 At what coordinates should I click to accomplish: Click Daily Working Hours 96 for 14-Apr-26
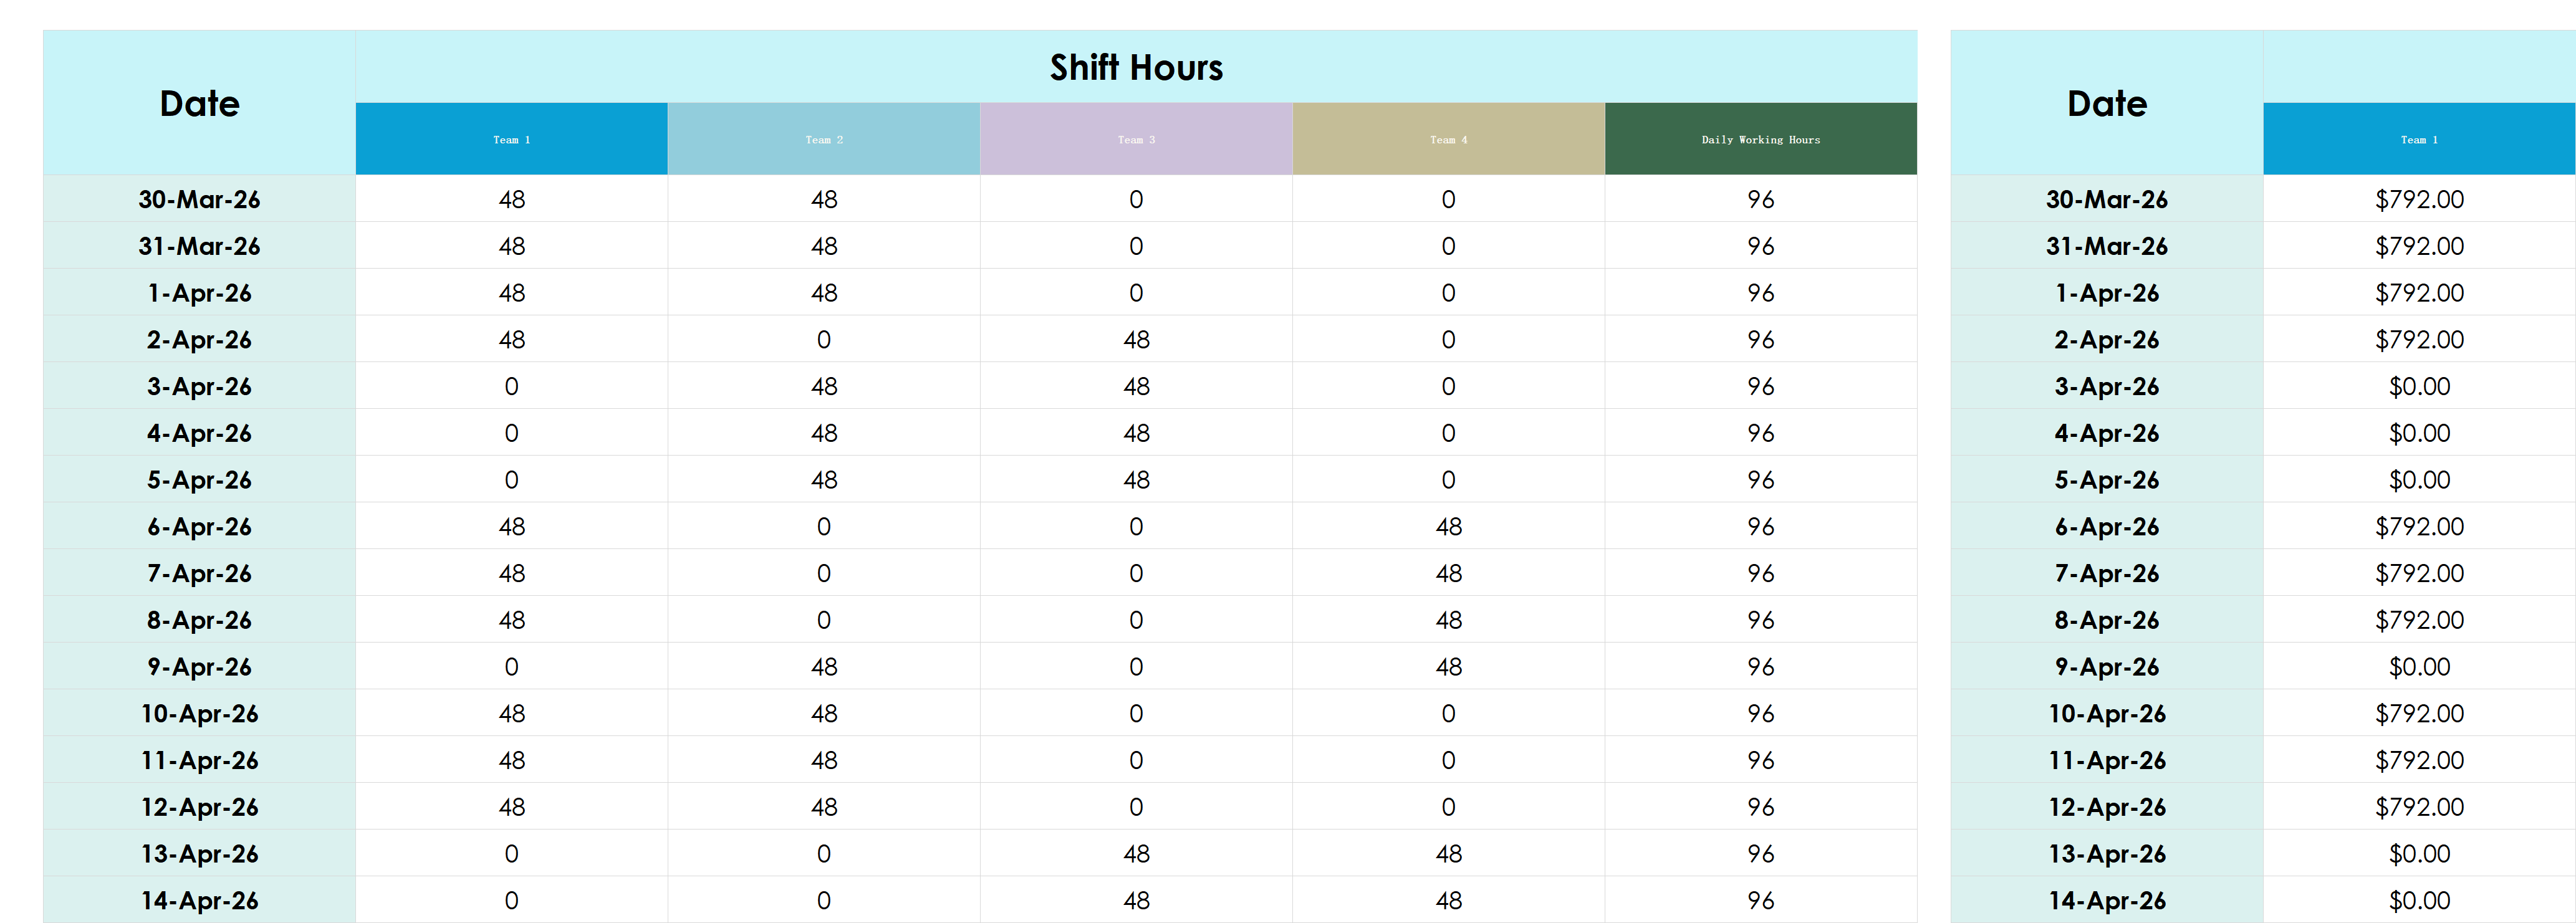click(1761, 901)
